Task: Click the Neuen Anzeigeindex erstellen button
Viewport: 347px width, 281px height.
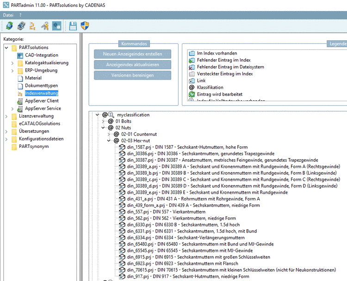Action: [132, 54]
